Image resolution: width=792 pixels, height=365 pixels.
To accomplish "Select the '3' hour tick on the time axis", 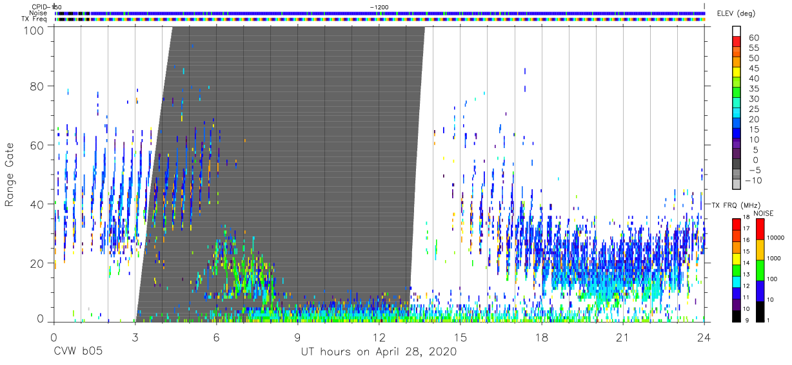I will pyautogui.click(x=135, y=337).
